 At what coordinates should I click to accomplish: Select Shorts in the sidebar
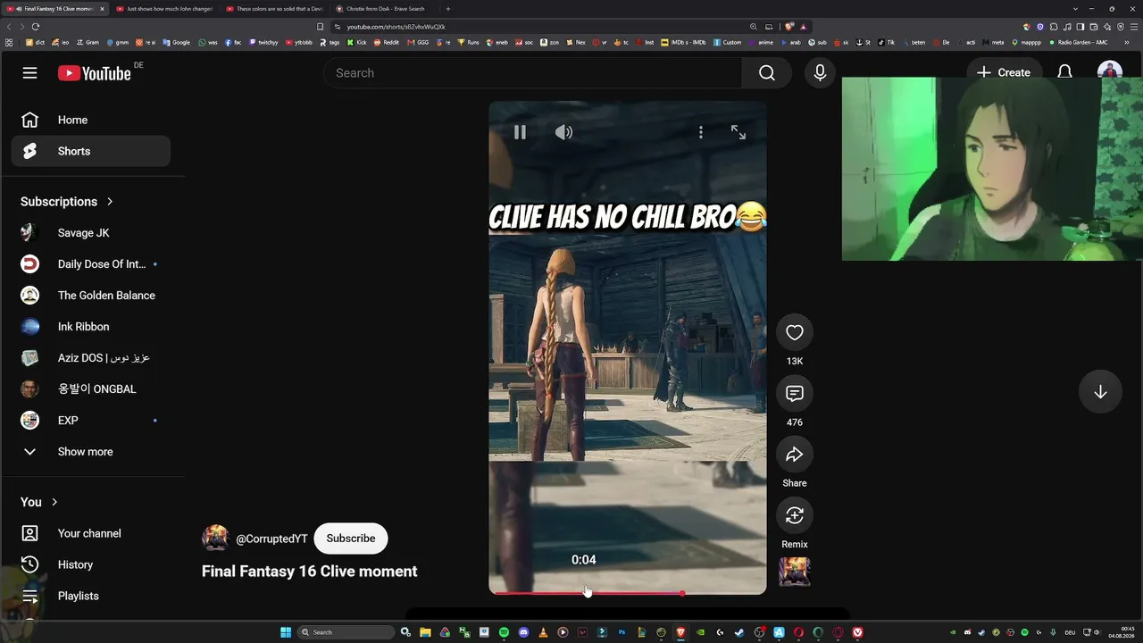pyautogui.click(x=90, y=151)
